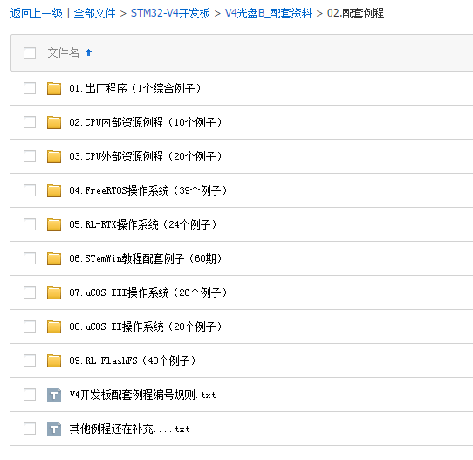The image size is (473, 460).
Task: Select checkbox for 08.uCOS-II操作系统
Action: coord(30,326)
